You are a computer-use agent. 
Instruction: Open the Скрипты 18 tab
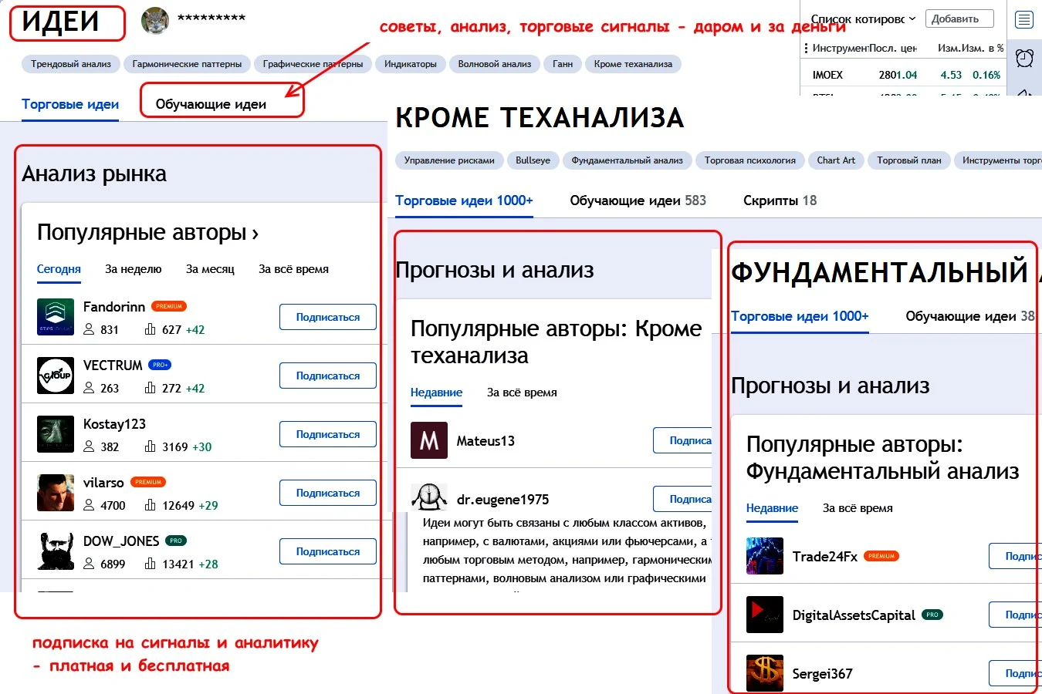(x=780, y=200)
